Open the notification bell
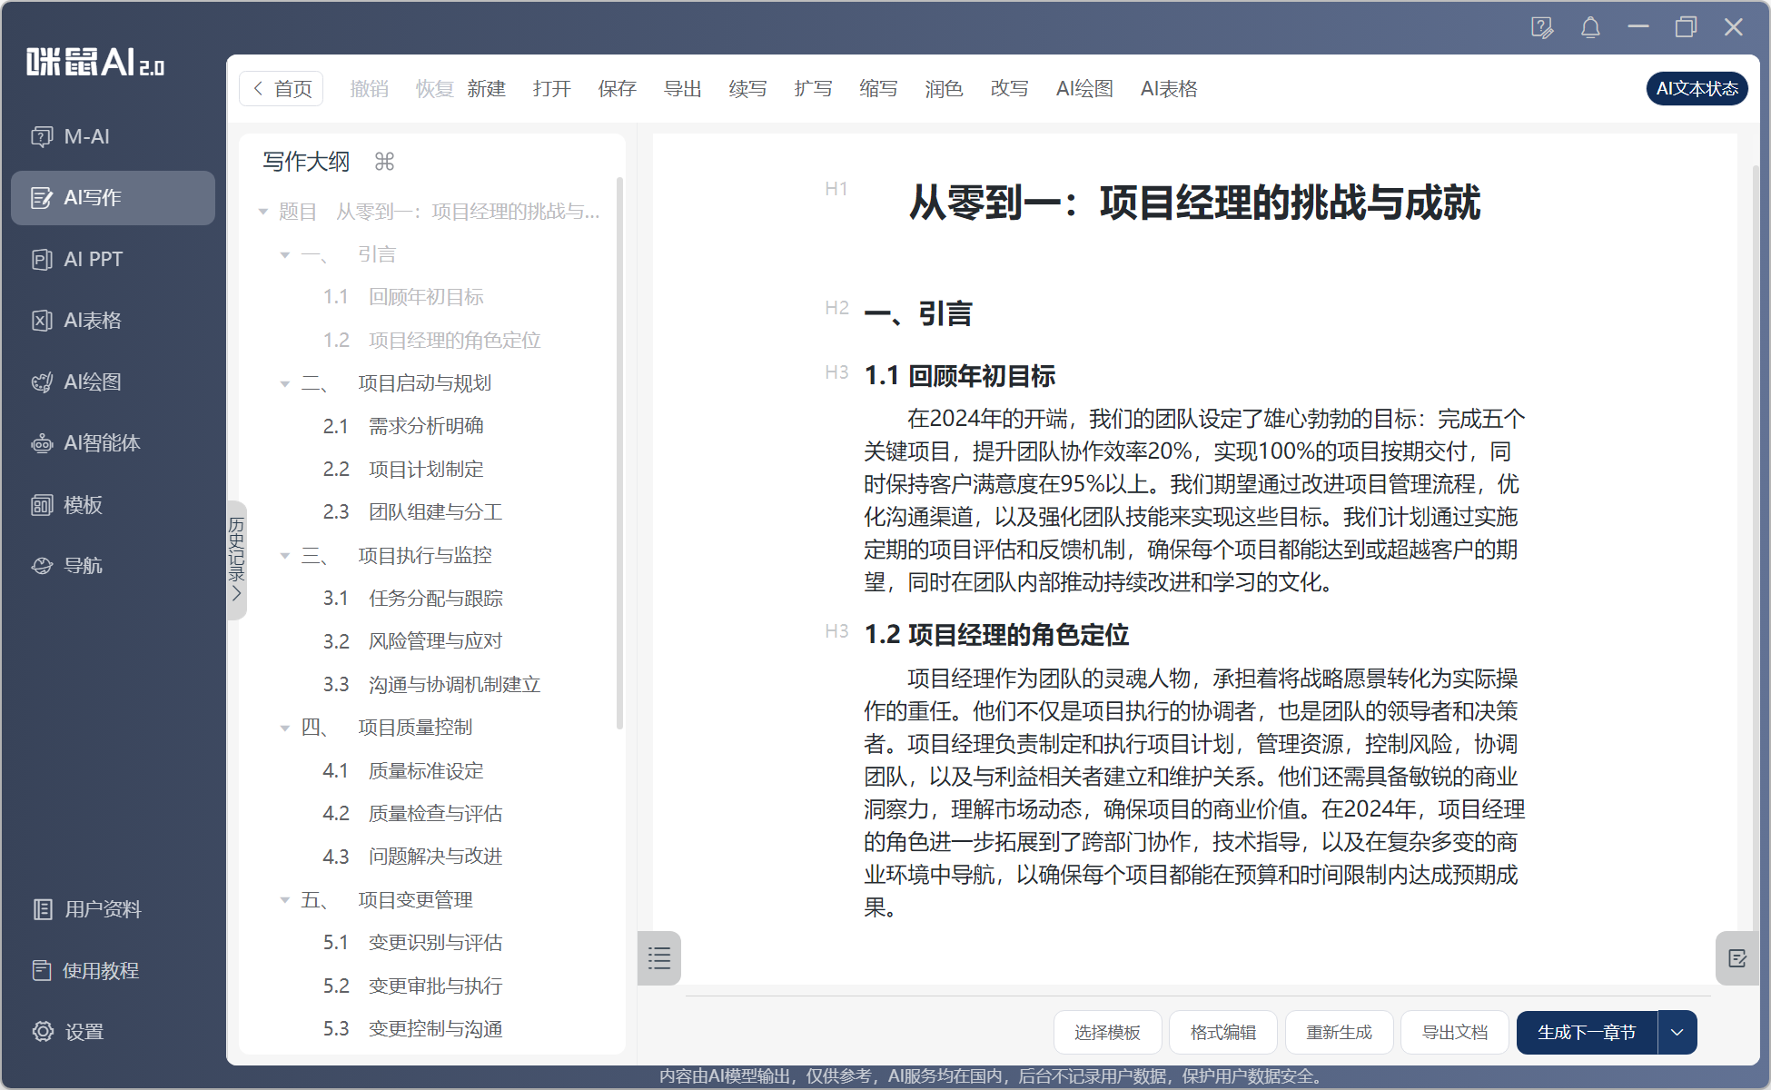The image size is (1771, 1090). coord(1590,27)
